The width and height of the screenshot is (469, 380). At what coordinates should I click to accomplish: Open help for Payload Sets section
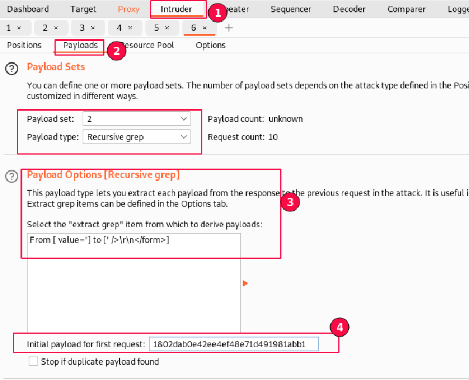tap(12, 69)
